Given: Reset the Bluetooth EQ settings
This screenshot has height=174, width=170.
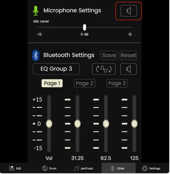Looking at the screenshot, I should [x=129, y=55].
